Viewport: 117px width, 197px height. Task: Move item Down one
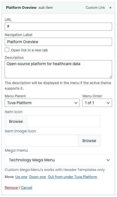tap(38, 177)
